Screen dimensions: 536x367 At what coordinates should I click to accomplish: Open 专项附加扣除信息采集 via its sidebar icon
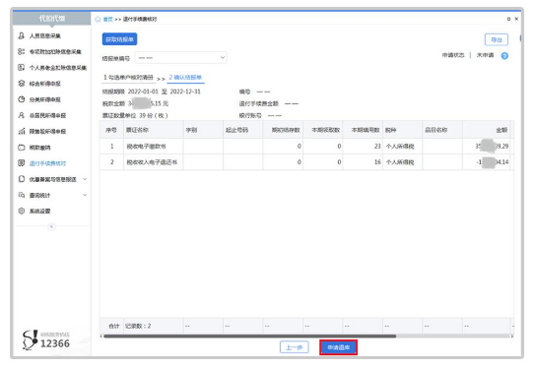22,51
